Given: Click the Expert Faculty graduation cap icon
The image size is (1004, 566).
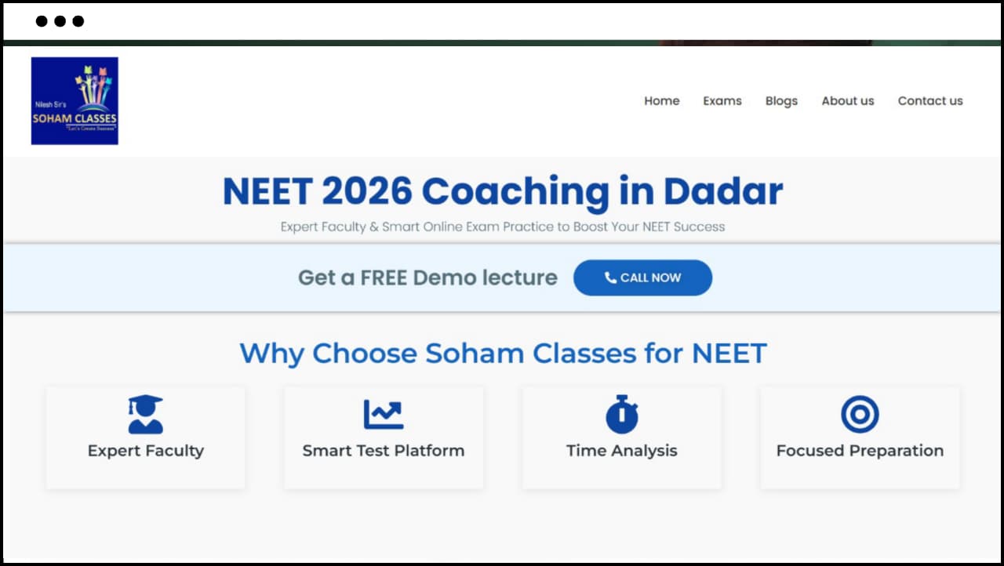Looking at the screenshot, I should coord(145,413).
